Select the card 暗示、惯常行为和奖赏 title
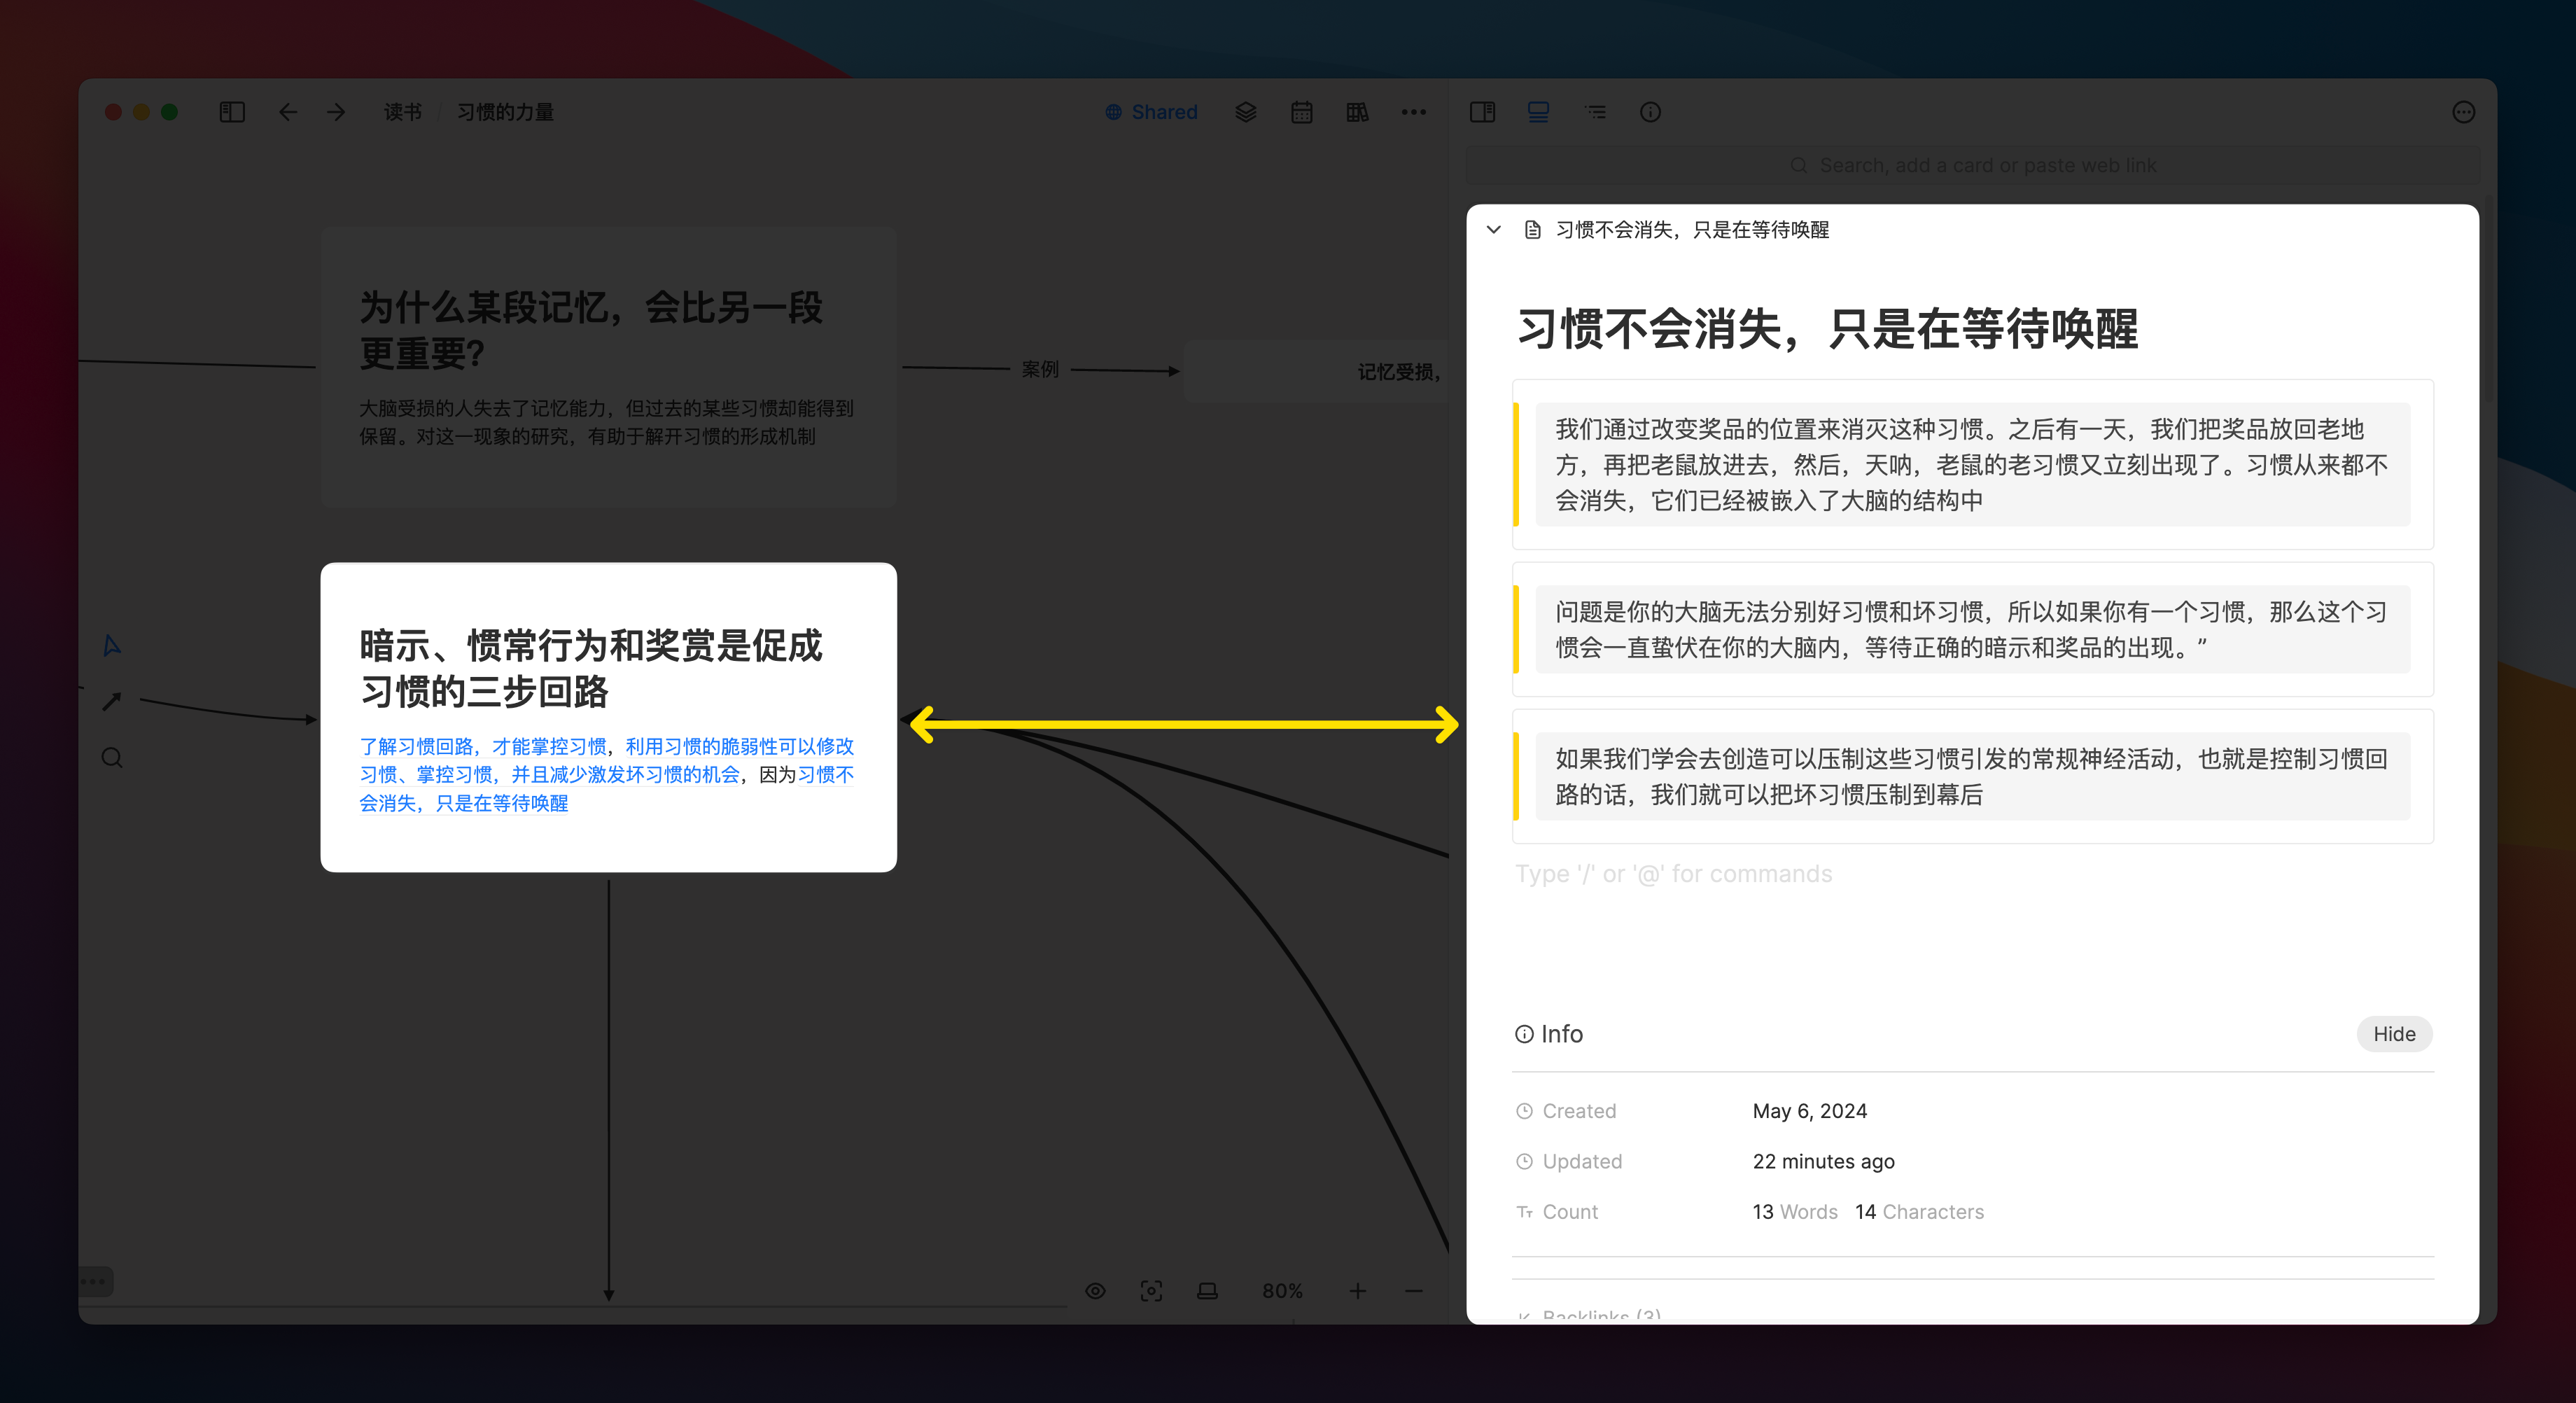The image size is (2576, 1403). [591, 668]
